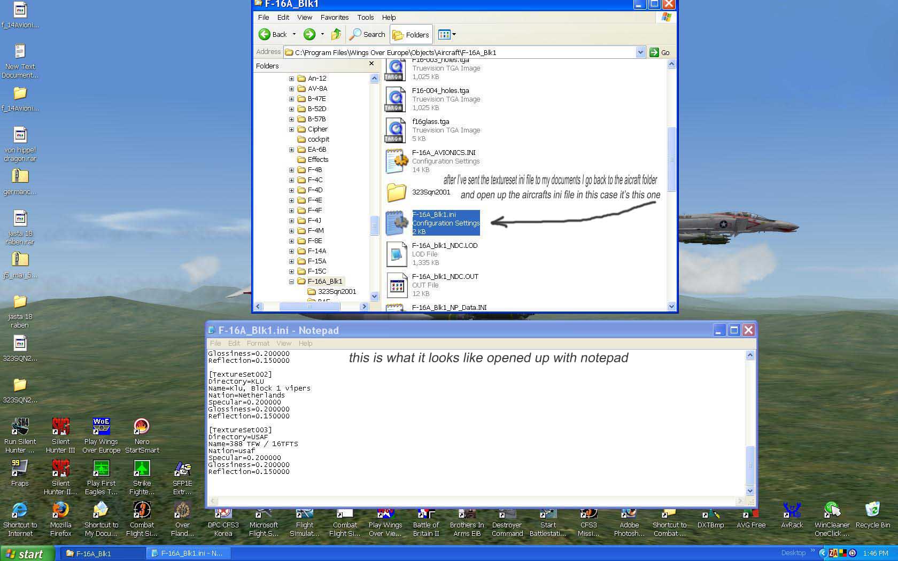The image size is (898, 561).
Task: Open the Explorer Edit menu
Action: pos(283,17)
